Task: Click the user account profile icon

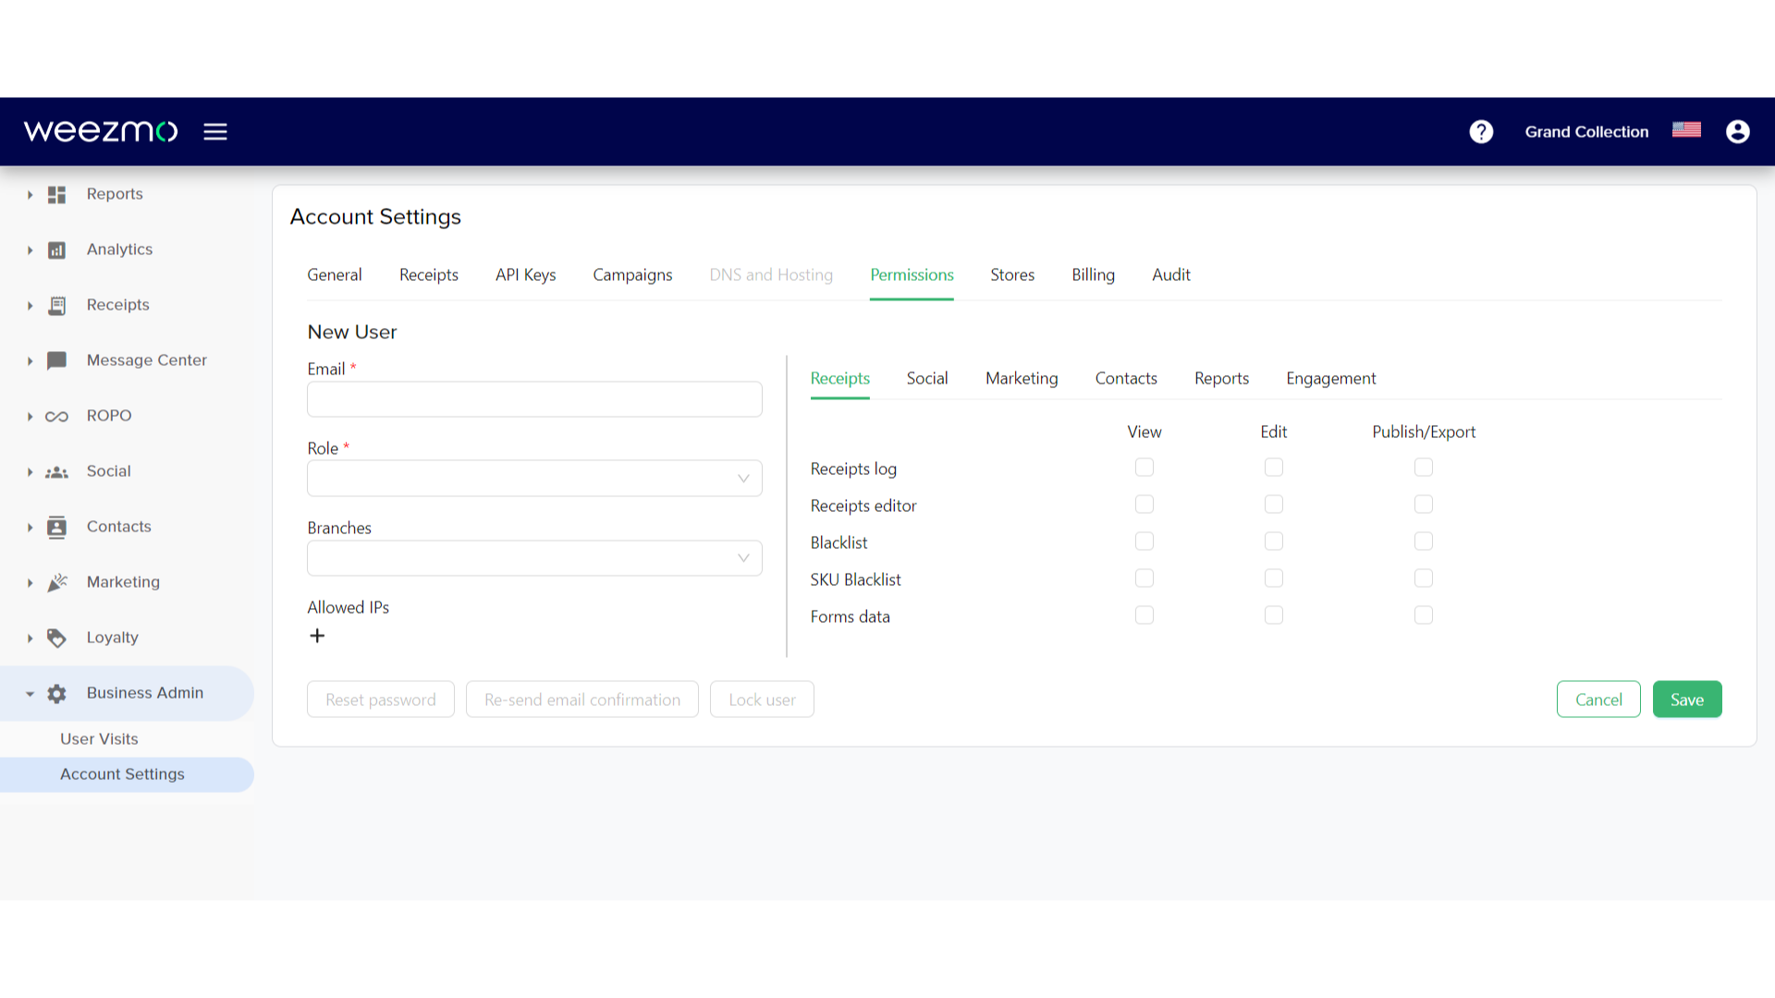Action: pos(1737,131)
